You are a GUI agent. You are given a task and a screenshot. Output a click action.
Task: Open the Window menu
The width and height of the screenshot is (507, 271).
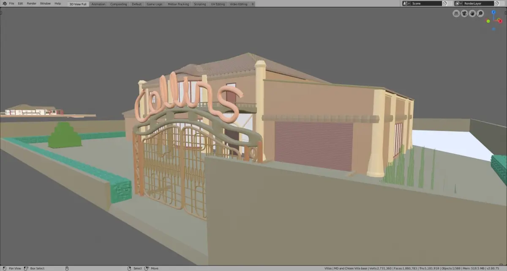[45, 3]
